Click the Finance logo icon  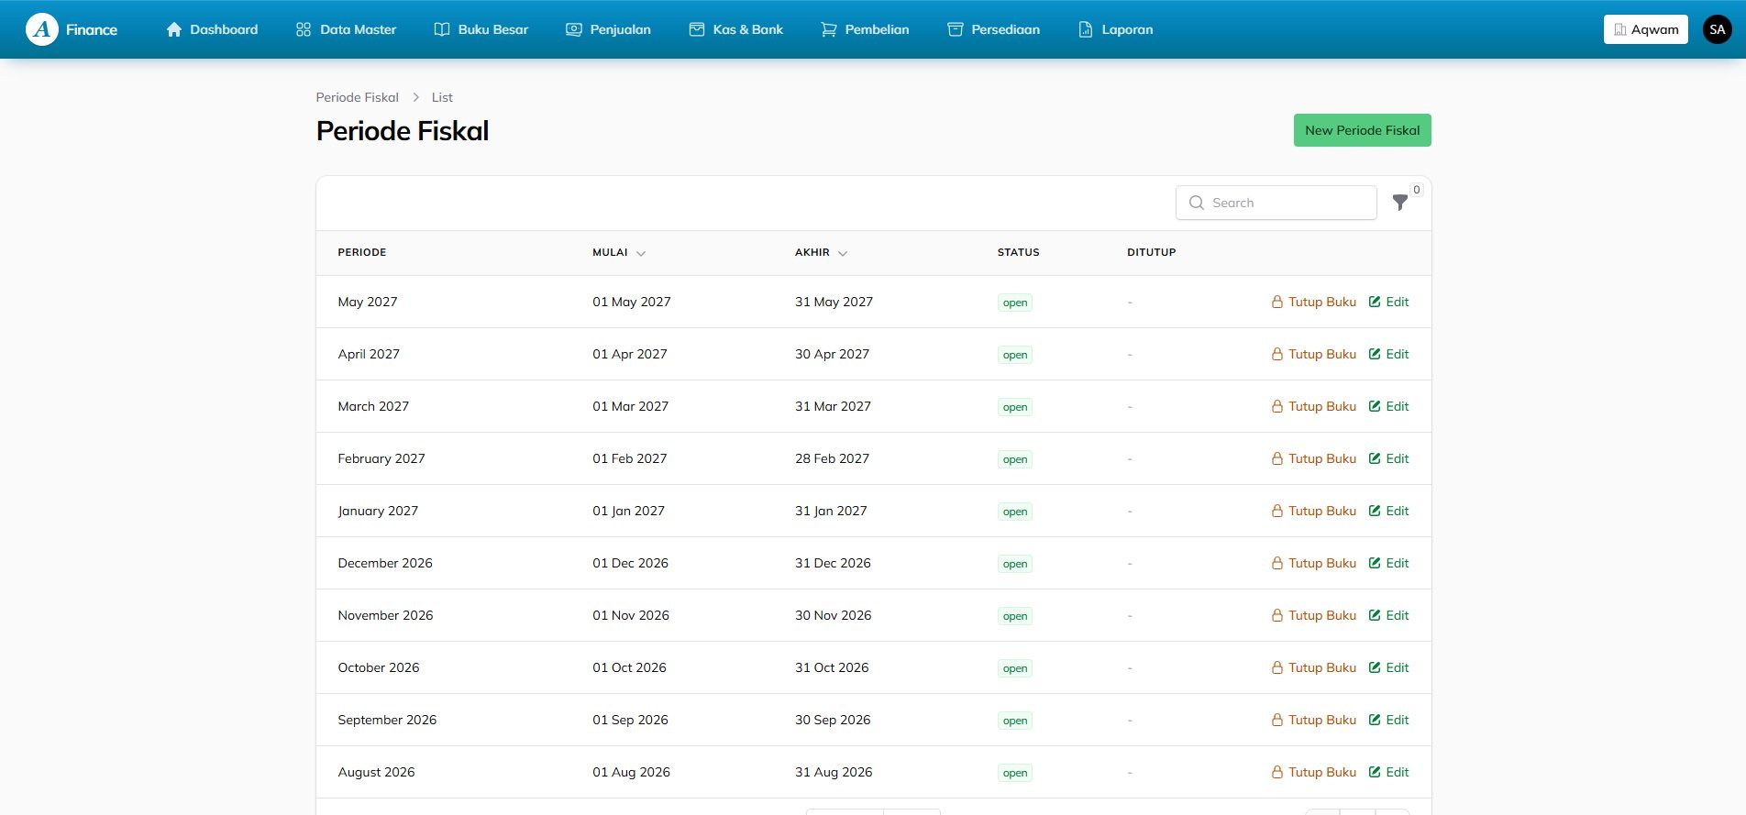(x=42, y=29)
